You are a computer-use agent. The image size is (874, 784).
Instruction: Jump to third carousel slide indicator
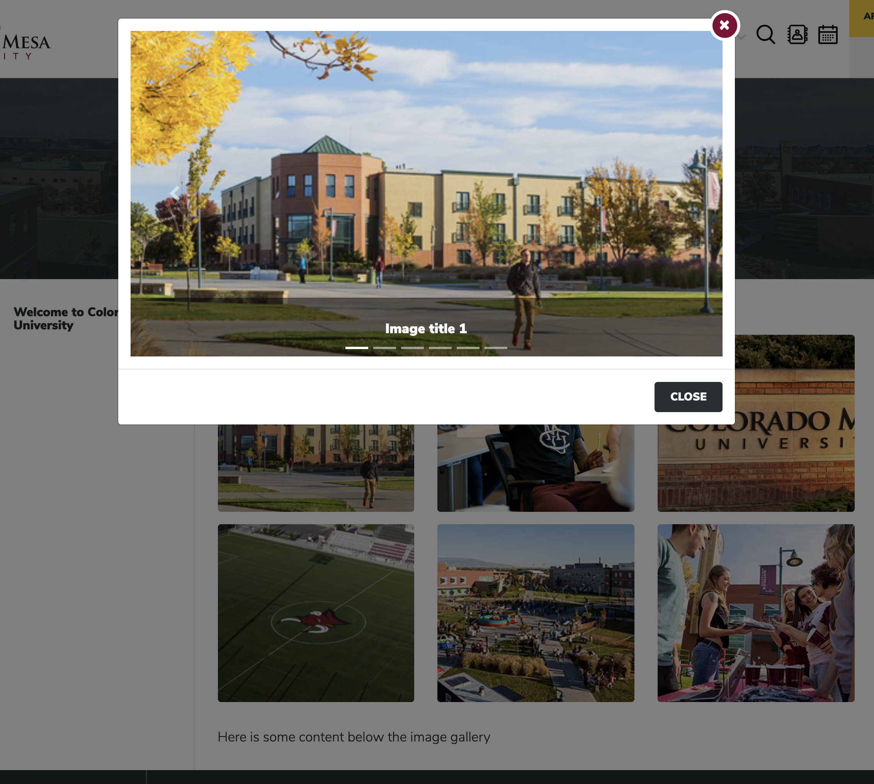(x=412, y=348)
